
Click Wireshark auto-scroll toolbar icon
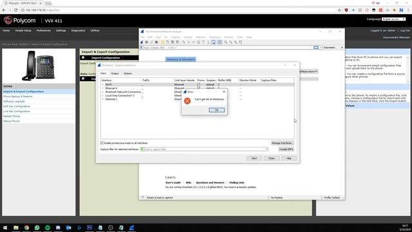pos(213,42)
